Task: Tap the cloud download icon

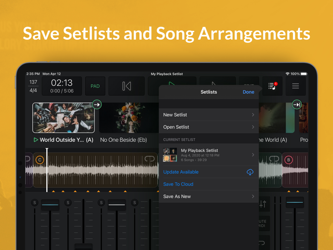Action: pyautogui.click(x=250, y=172)
